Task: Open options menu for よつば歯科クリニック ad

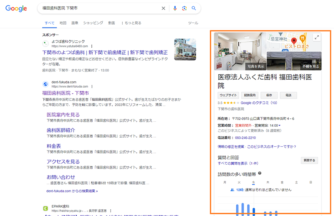Action: tap(92, 46)
